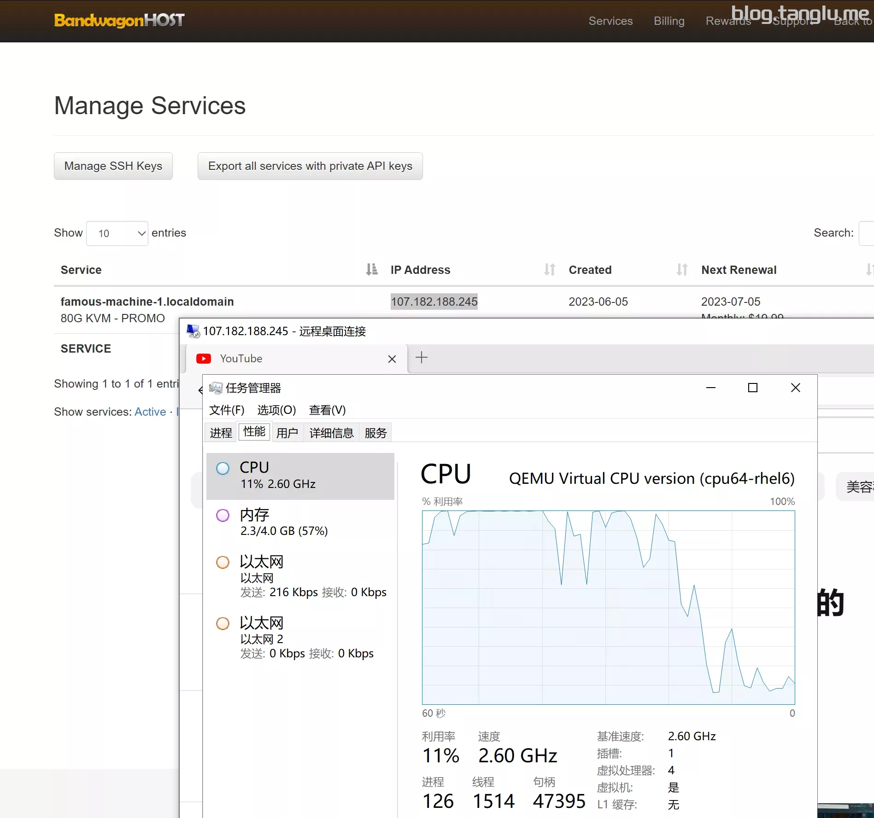Click the Task Manager title bar icon
Screen dimensions: 874x818
coord(216,388)
